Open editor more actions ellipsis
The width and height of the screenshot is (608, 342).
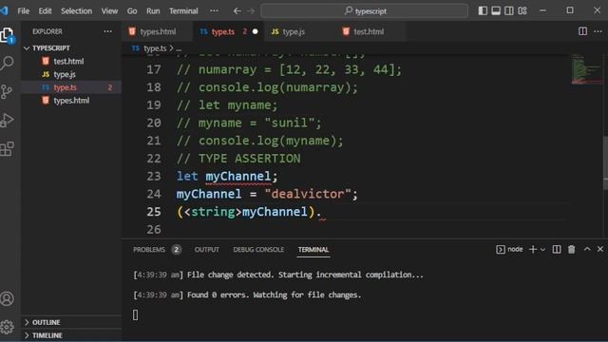[598, 31]
